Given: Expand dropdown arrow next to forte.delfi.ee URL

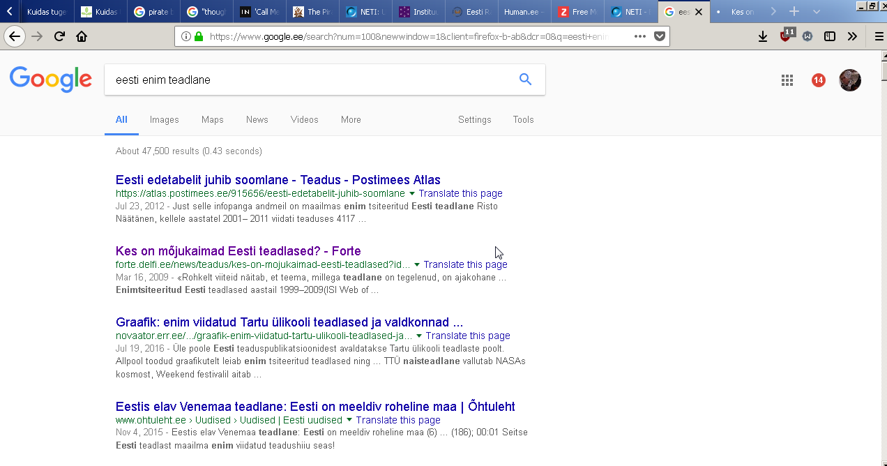Looking at the screenshot, I should click(x=417, y=264).
